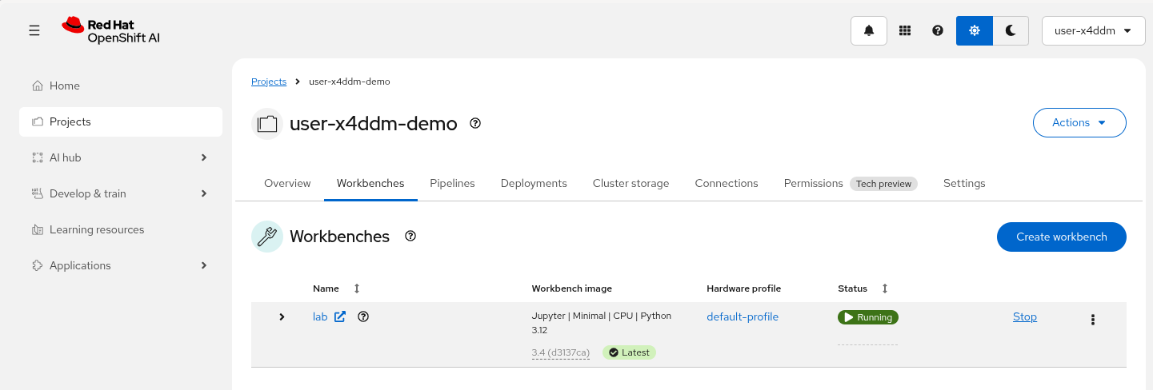Open lab workbench external link icon

click(340, 316)
